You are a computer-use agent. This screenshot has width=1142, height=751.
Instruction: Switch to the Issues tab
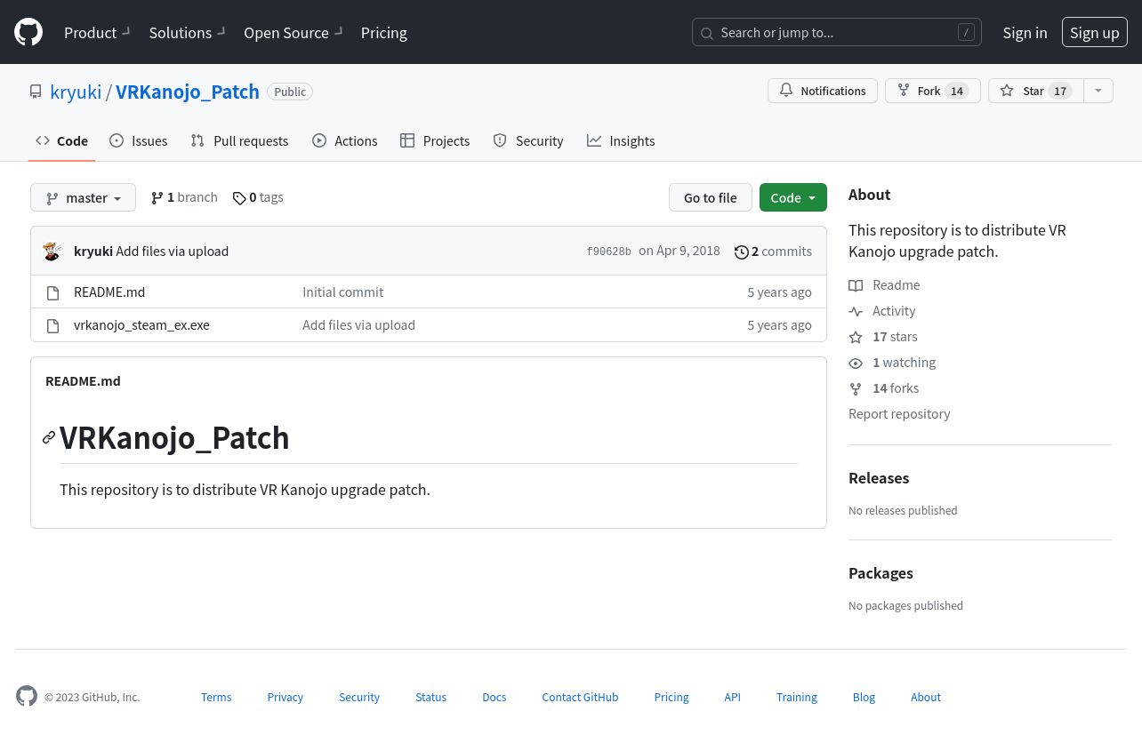coord(139,140)
